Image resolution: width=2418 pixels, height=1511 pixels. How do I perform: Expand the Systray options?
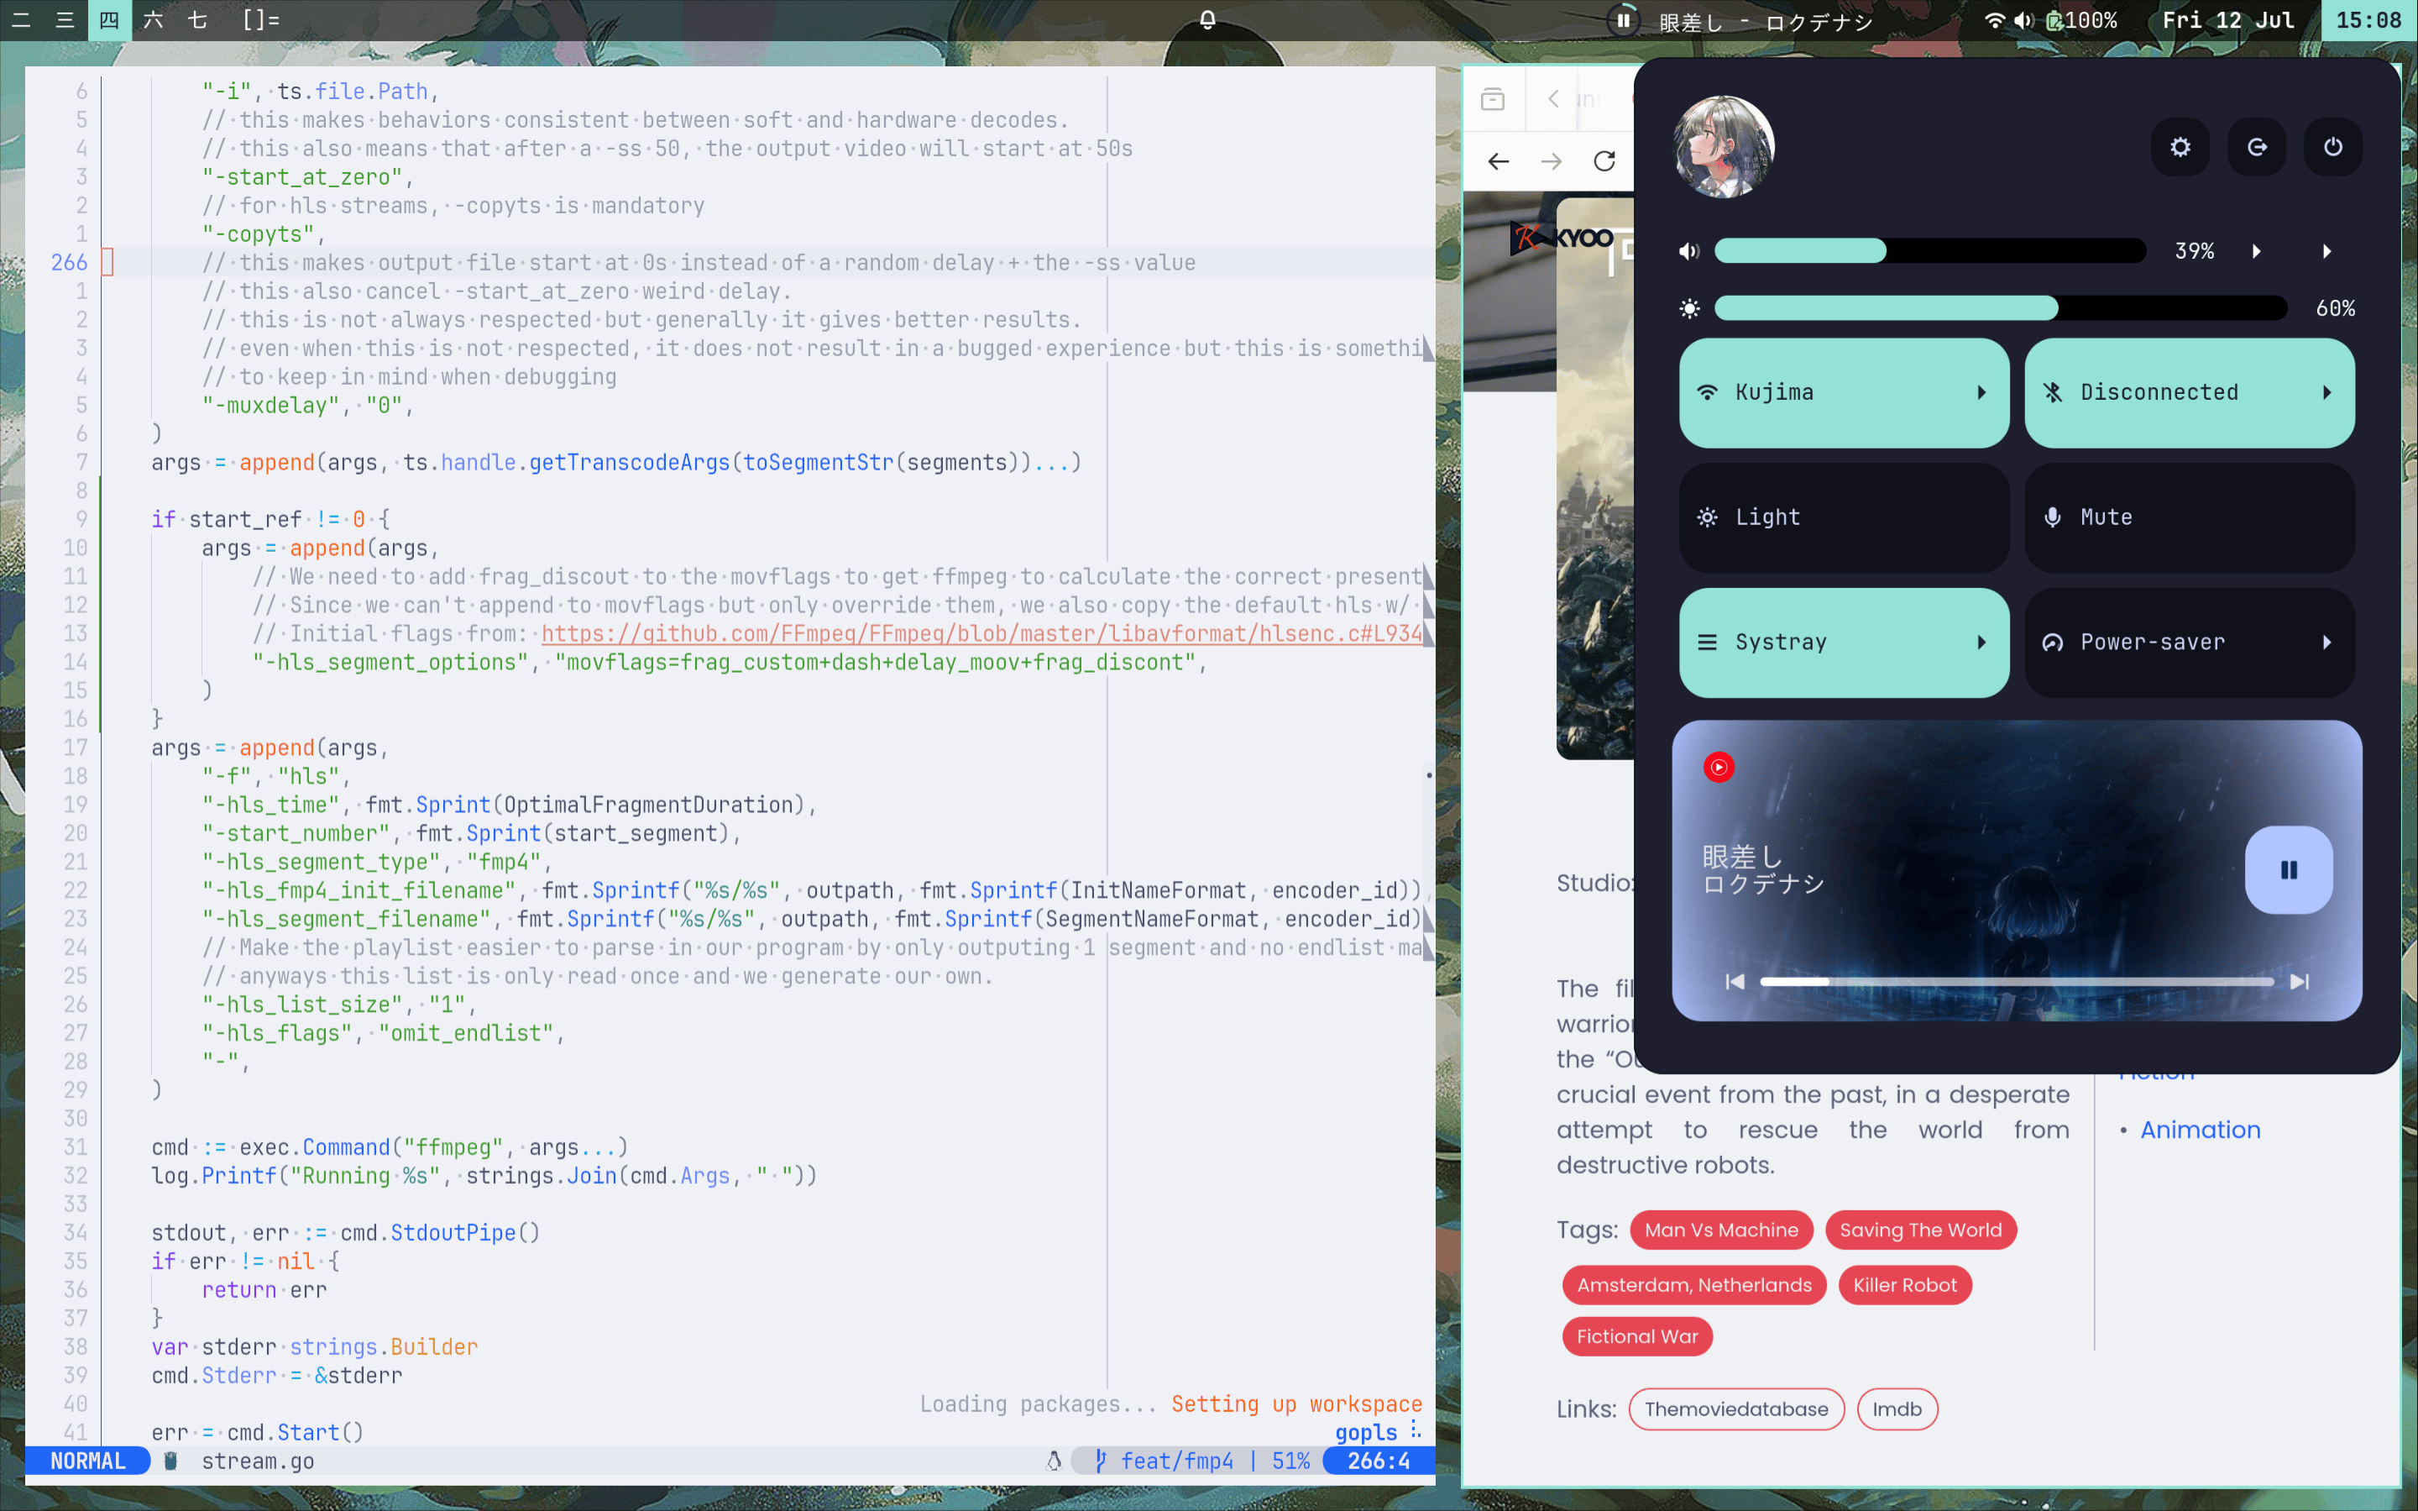(x=1981, y=643)
